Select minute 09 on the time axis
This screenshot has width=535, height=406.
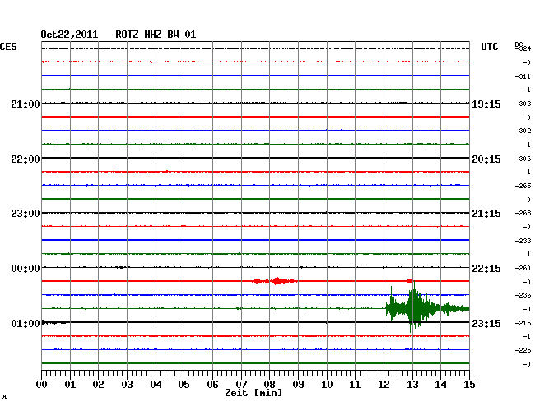(298, 384)
